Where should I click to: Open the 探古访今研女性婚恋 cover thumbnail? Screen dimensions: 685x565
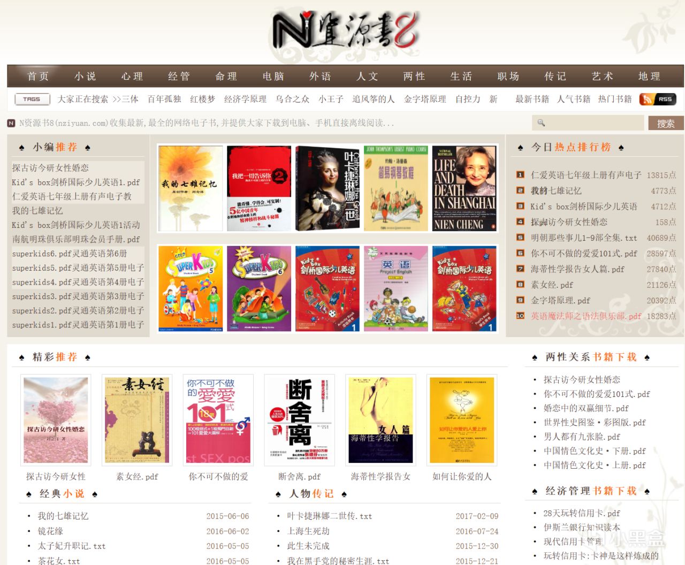(x=56, y=419)
